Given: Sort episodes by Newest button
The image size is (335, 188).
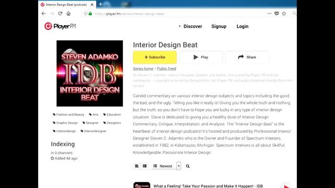Looking at the screenshot, I should click(x=164, y=166).
